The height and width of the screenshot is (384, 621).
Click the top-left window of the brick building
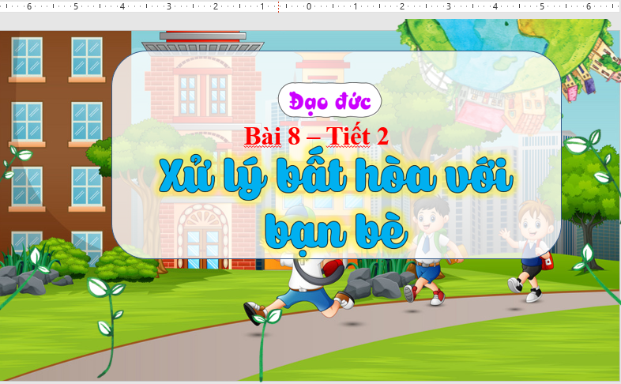[26, 57]
